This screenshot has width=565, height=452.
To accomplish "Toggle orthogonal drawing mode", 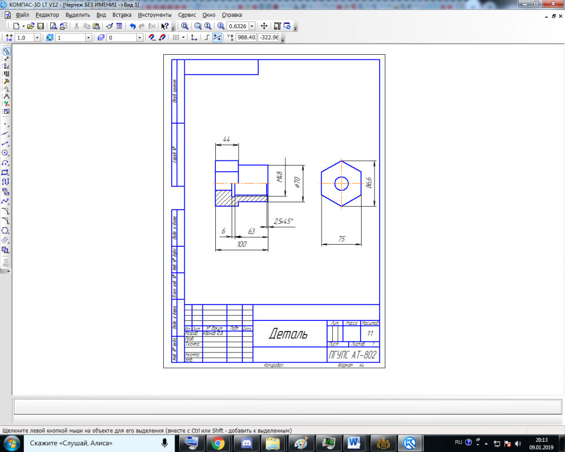I will point(207,37).
